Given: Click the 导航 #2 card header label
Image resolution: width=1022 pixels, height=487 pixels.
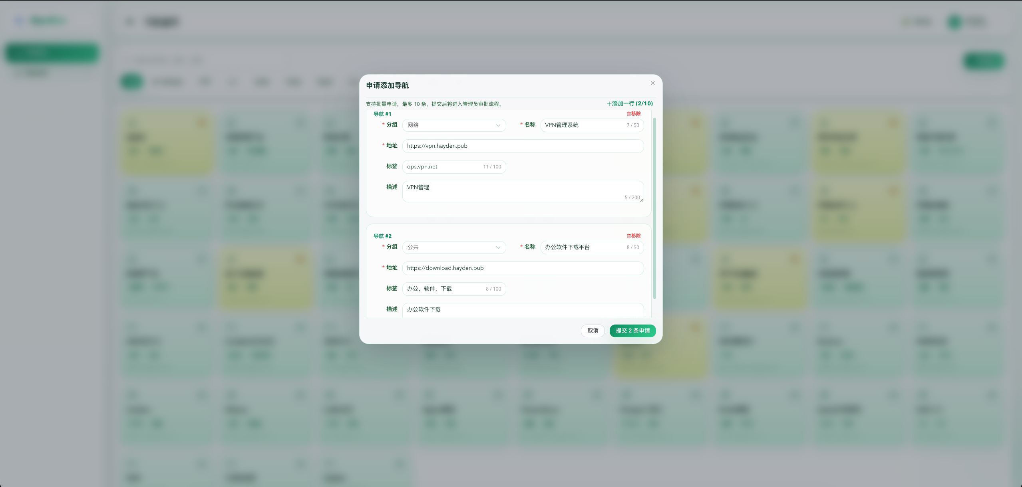Looking at the screenshot, I should 382,236.
